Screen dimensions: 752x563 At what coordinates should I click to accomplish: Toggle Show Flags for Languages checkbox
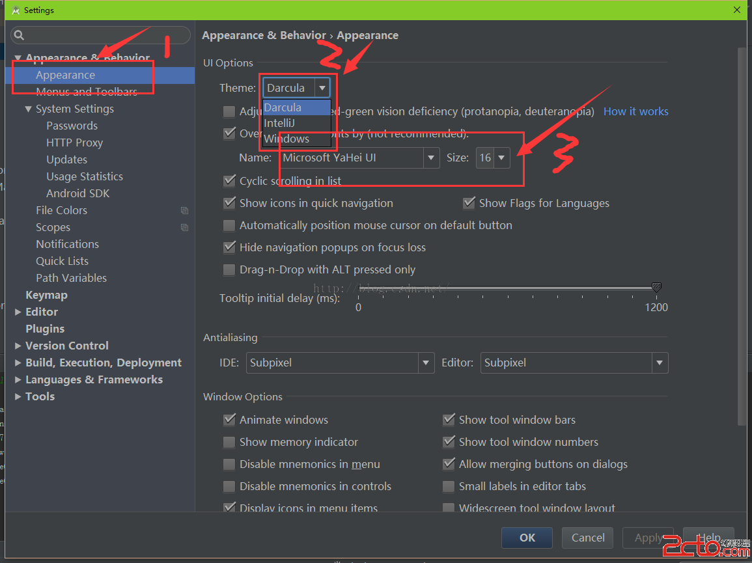coord(469,203)
